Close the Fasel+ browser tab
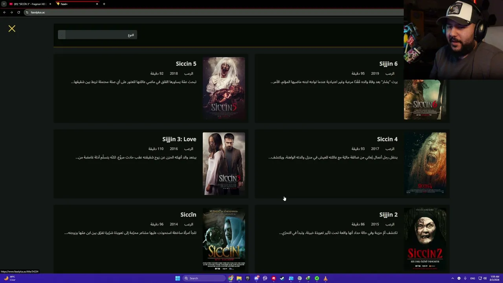 pyautogui.click(x=97, y=4)
